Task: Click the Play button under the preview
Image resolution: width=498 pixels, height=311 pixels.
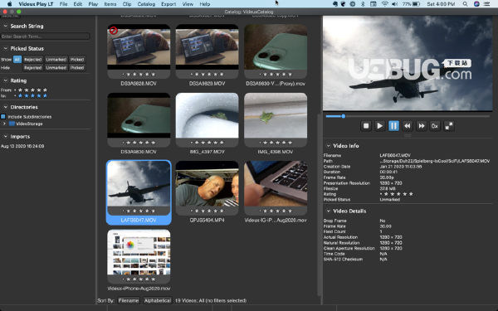Action: tap(379, 126)
